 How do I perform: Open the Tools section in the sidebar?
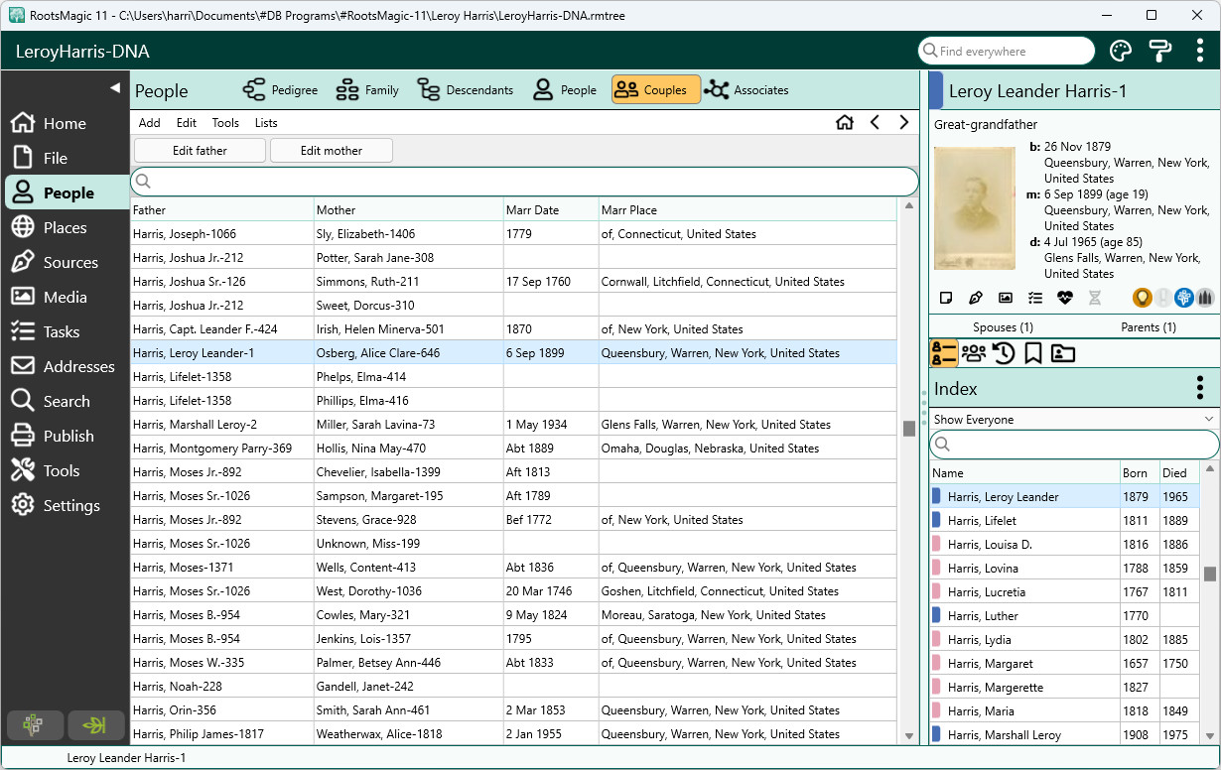(x=65, y=470)
